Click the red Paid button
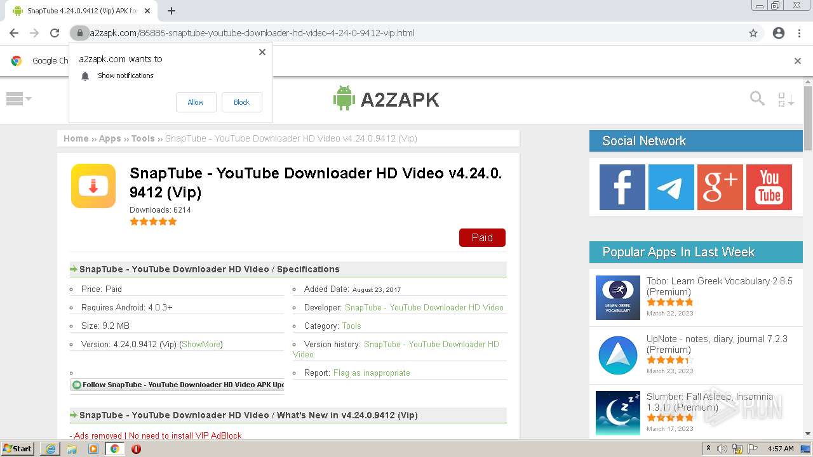Screen dimensions: 813x457 (482, 237)
